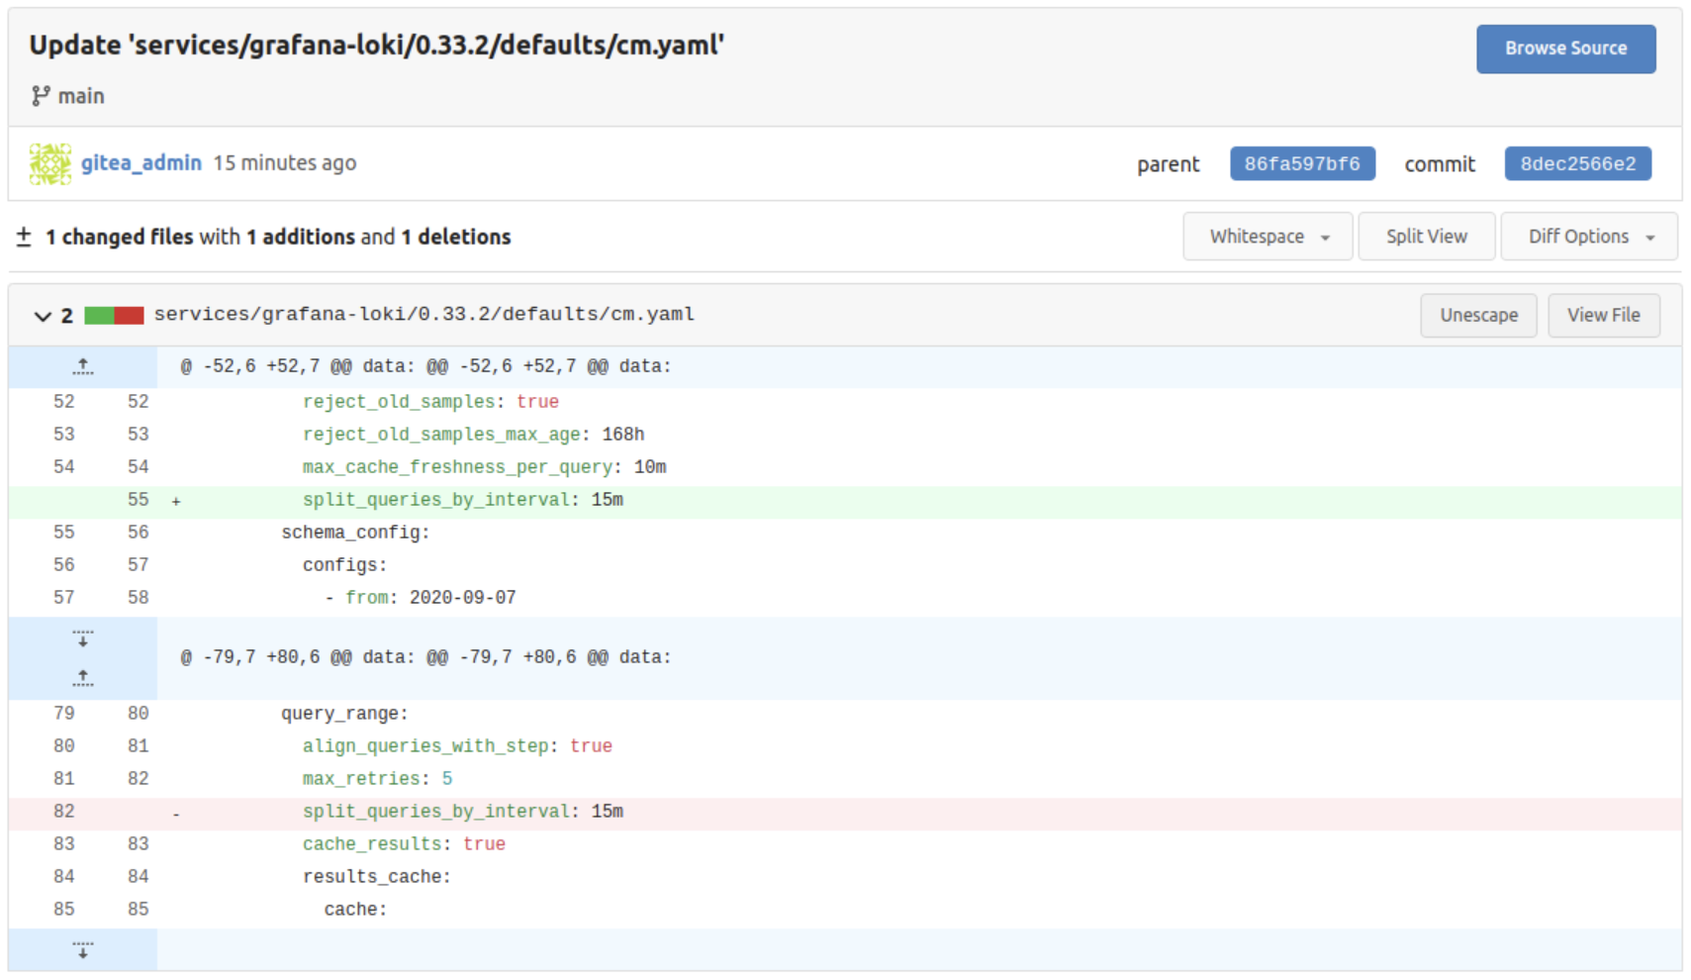
Task: Click the Unescape button
Action: (1478, 315)
